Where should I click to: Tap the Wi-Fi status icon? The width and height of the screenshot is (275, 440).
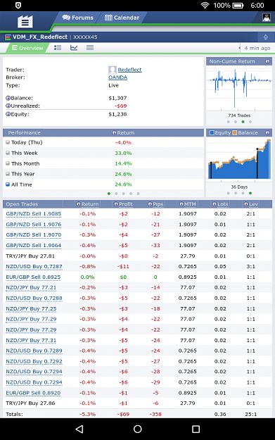(x=205, y=6)
